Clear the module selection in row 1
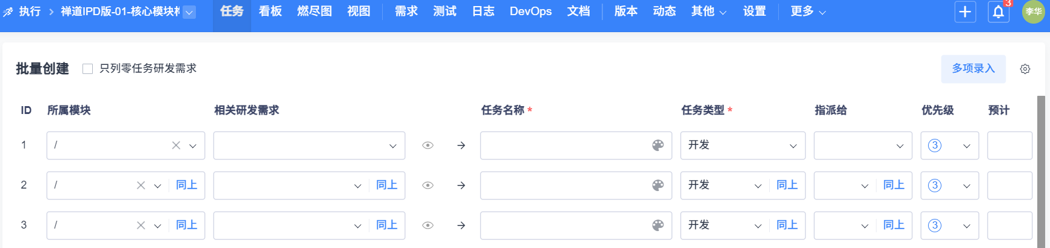This screenshot has height=248, width=1050. coord(176,146)
